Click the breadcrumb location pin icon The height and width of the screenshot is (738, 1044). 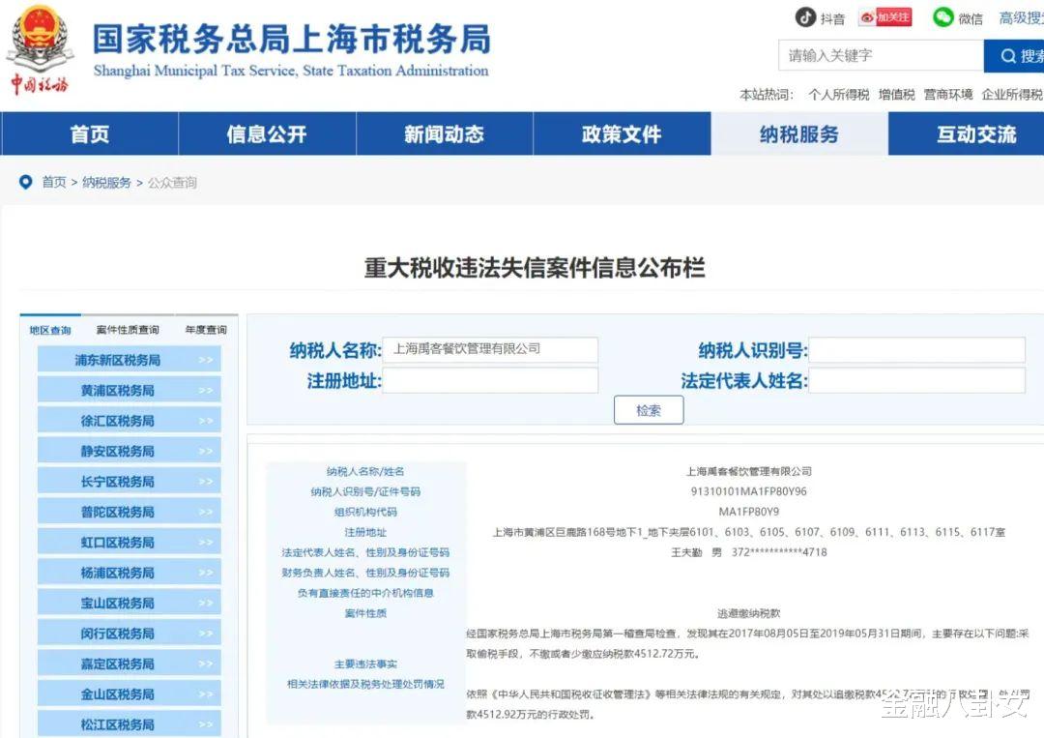[25, 182]
